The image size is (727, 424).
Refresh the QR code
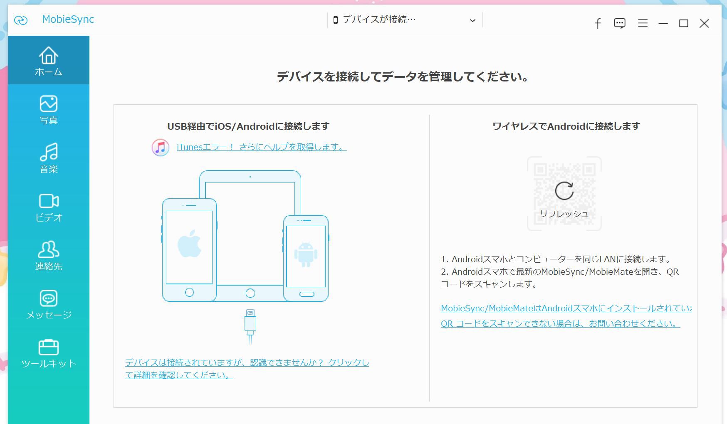tap(564, 191)
